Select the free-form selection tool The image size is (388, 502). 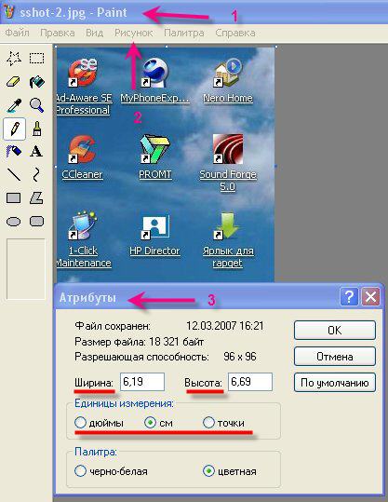tap(14, 59)
